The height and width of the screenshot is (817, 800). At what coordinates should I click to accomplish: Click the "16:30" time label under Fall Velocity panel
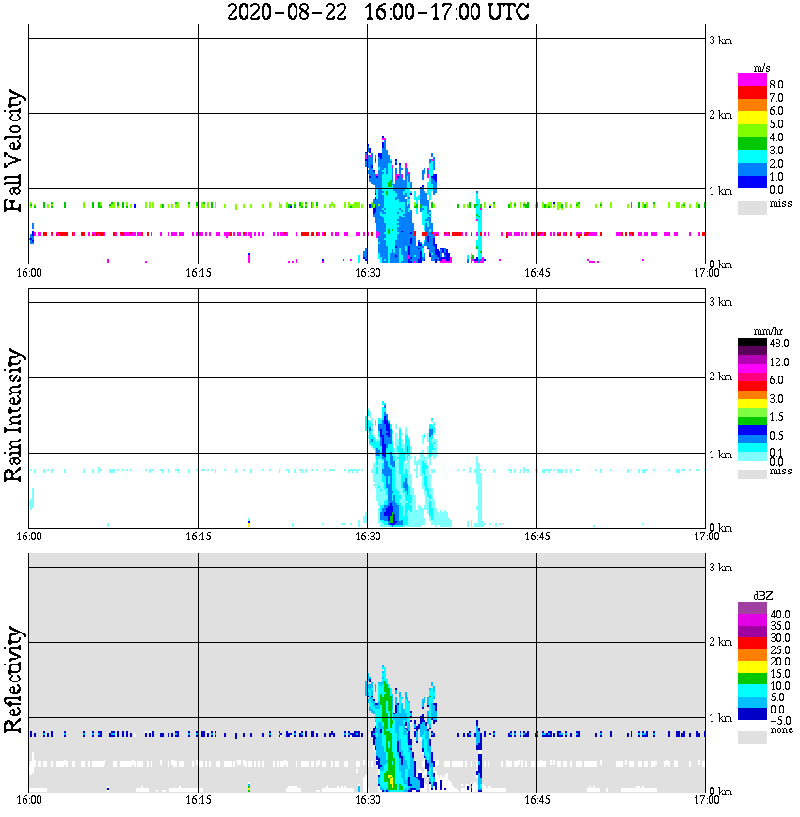[368, 273]
